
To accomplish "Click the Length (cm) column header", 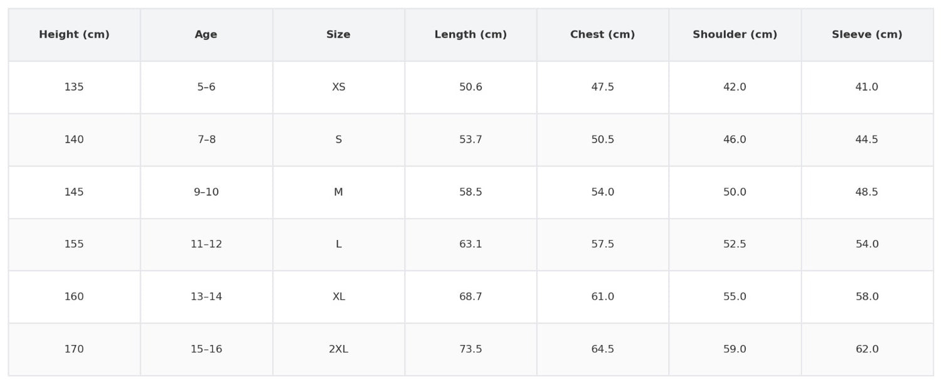I will [470, 35].
